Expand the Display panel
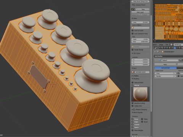Image resolution: width=183 pixels, height=137 pixels. 132,76
